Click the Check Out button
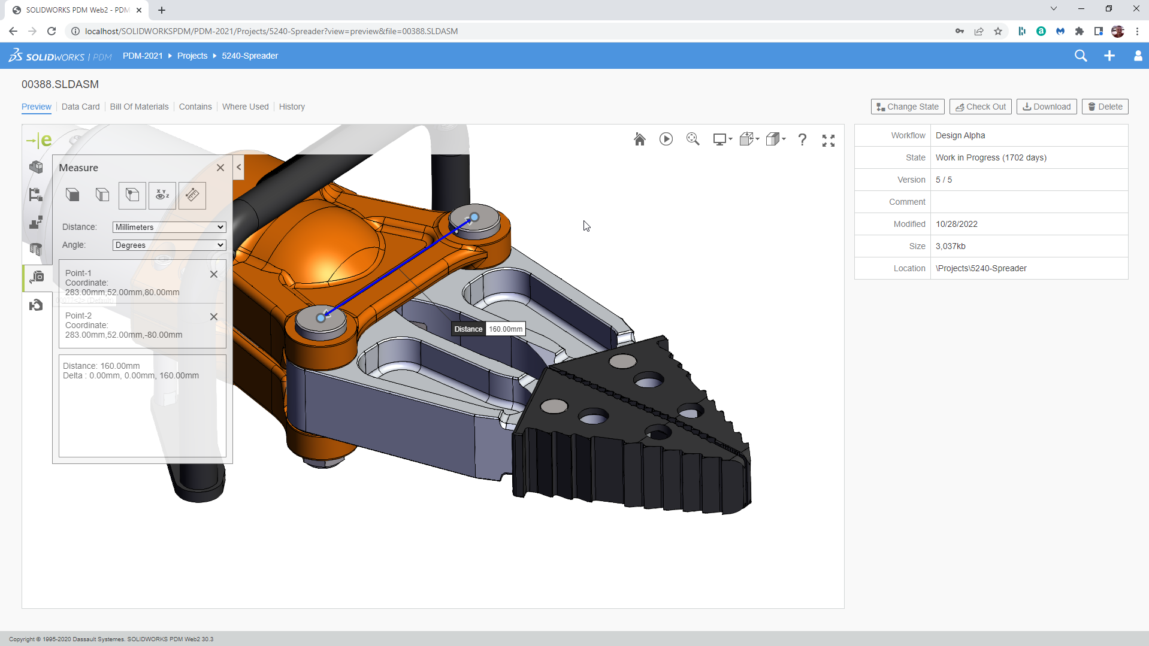The width and height of the screenshot is (1149, 646). [980, 107]
